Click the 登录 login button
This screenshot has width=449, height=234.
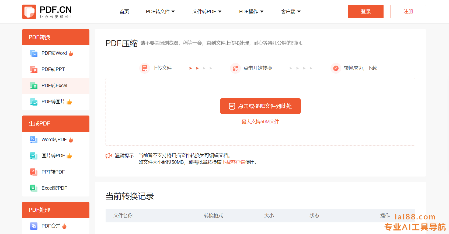pyautogui.click(x=366, y=12)
